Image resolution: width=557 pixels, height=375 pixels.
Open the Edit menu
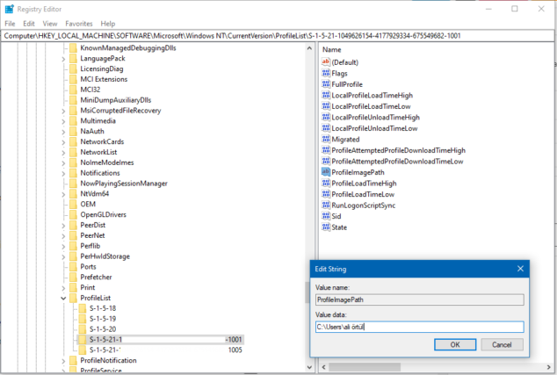pyautogui.click(x=29, y=24)
